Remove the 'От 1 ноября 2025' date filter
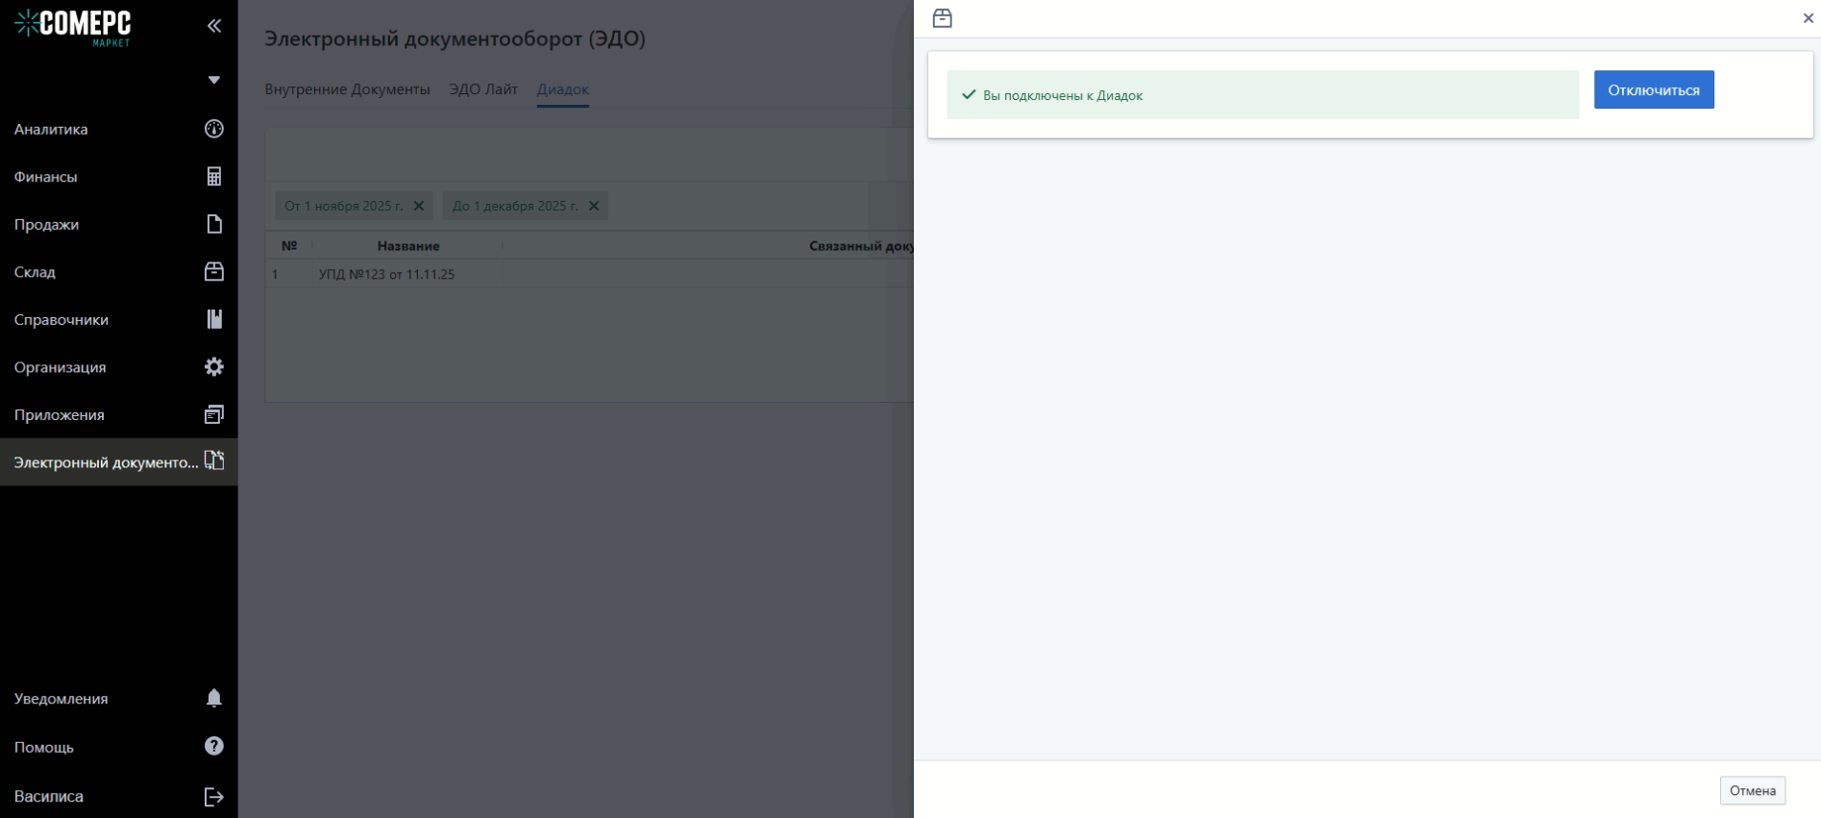Image resolution: width=1821 pixels, height=818 pixels. (418, 206)
